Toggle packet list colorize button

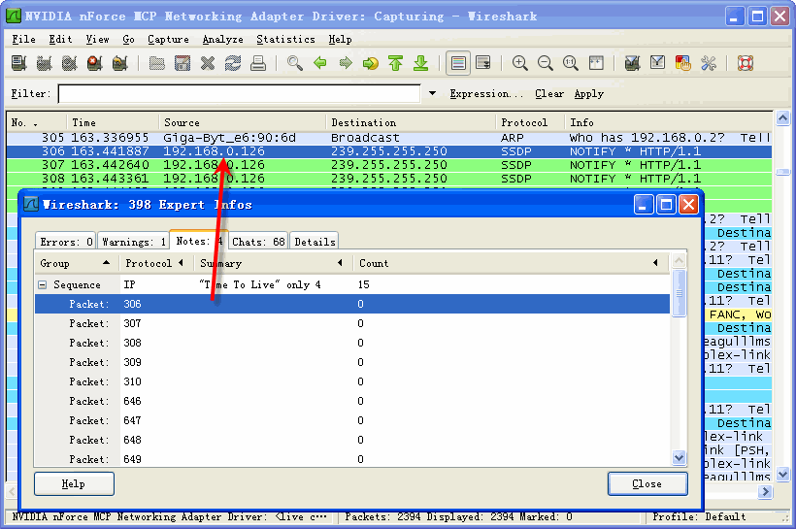point(458,64)
